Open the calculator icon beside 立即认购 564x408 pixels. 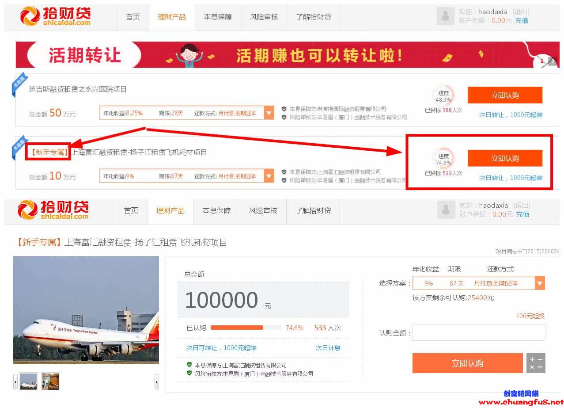coord(536,363)
